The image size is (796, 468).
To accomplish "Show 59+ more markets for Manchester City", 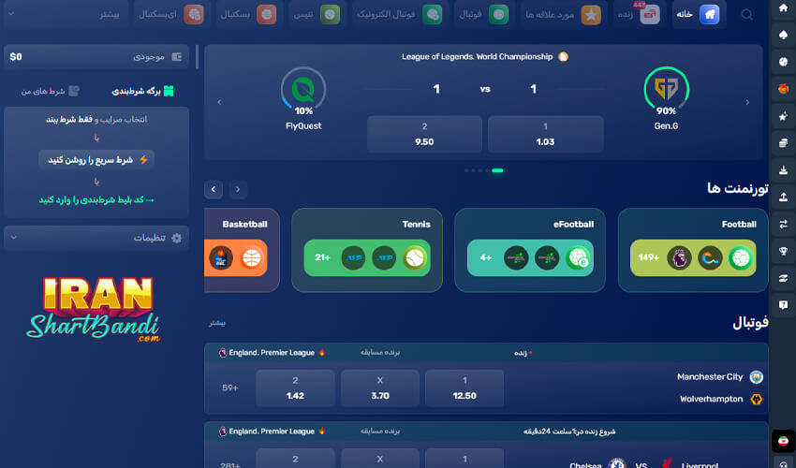I will click(x=230, y=388).
